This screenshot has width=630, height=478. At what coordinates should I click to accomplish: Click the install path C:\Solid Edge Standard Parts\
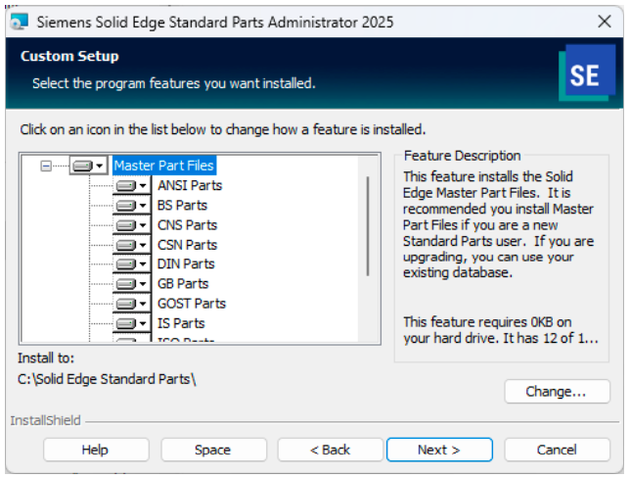coord(107,379)
